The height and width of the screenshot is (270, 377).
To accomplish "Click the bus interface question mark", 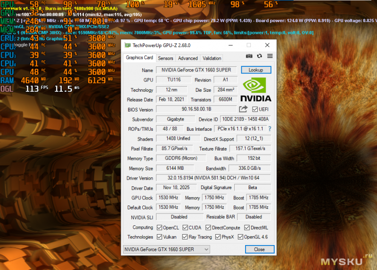I will 270,129.
